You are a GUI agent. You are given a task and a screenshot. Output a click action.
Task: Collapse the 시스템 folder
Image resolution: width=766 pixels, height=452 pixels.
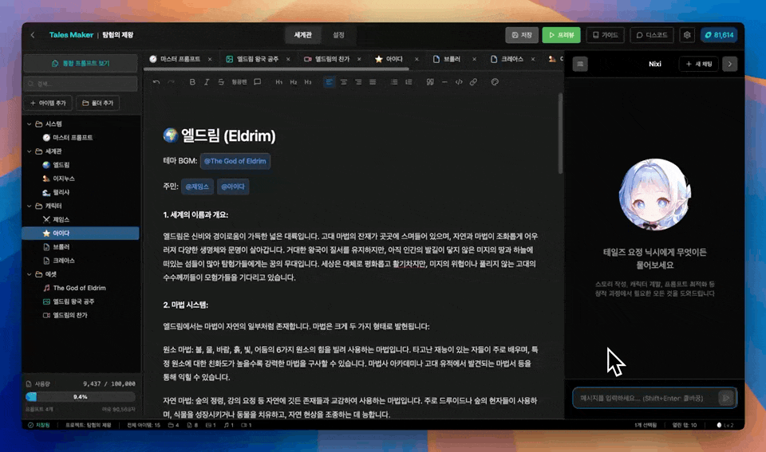pos(29,124)
